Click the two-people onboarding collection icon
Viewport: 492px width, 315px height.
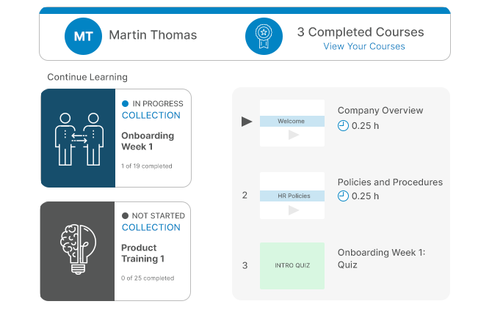pos(79,139)
